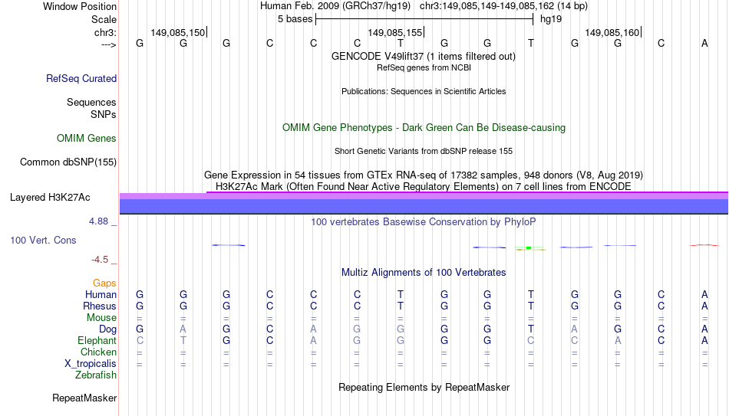Screen dimensions: 729x416
Task: Click the GENCODE V49lift37 track title
Action: (x=424, y=56)
